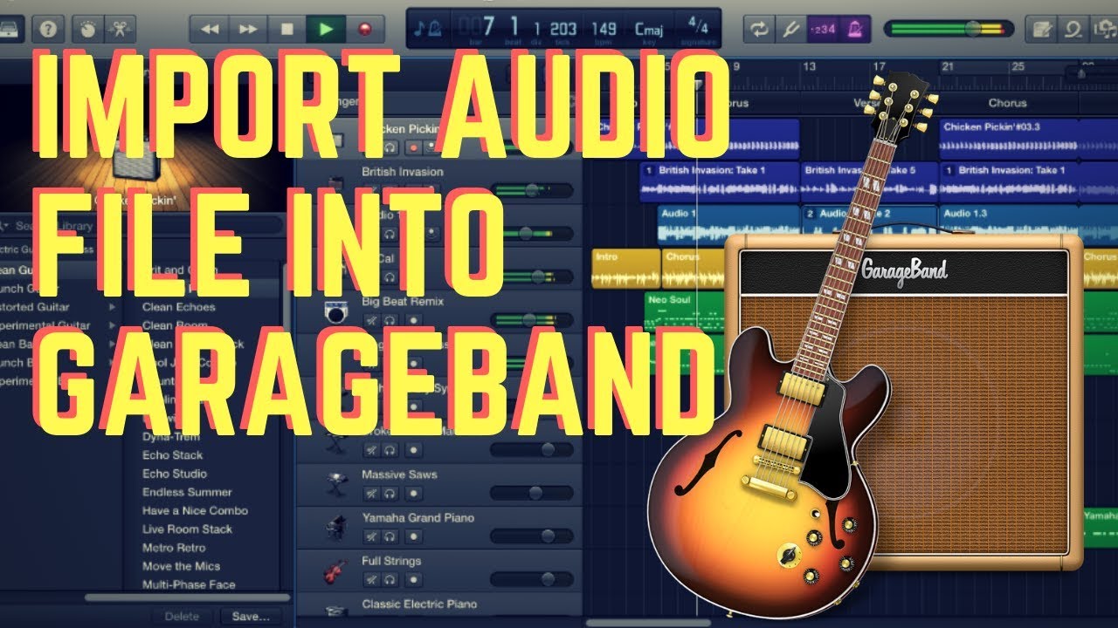Record-enable the Massive Saws track
Viewport: 1118px width, 628px height.
[x=413, y=493]
